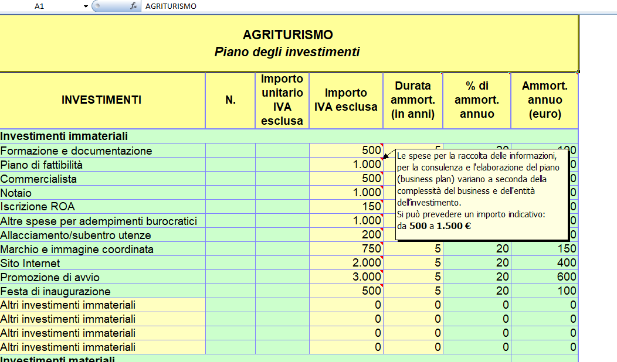Select the Marchio e immagine coordinata cell
The width and height of the screenshot is (617, 362).
[102, 249]
